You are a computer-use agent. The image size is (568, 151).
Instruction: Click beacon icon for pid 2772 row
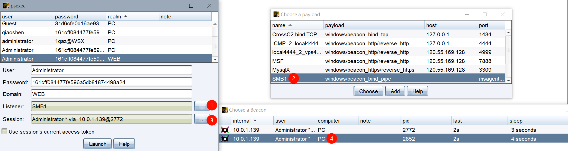pos(225,130)
